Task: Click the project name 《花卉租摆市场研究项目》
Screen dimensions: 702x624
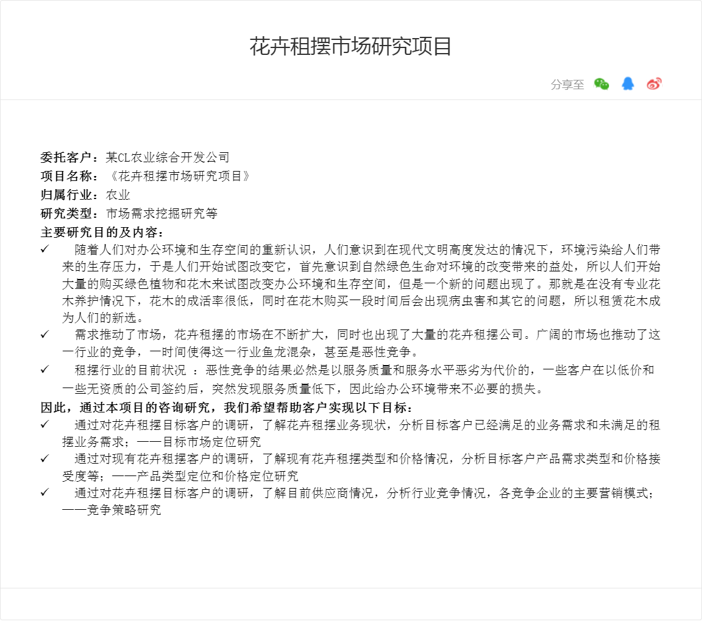Action: pos(180,177)
